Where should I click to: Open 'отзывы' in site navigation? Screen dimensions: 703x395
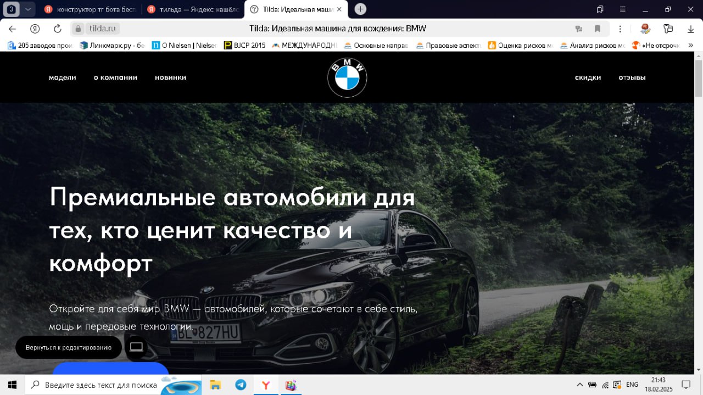pos(632,77)
